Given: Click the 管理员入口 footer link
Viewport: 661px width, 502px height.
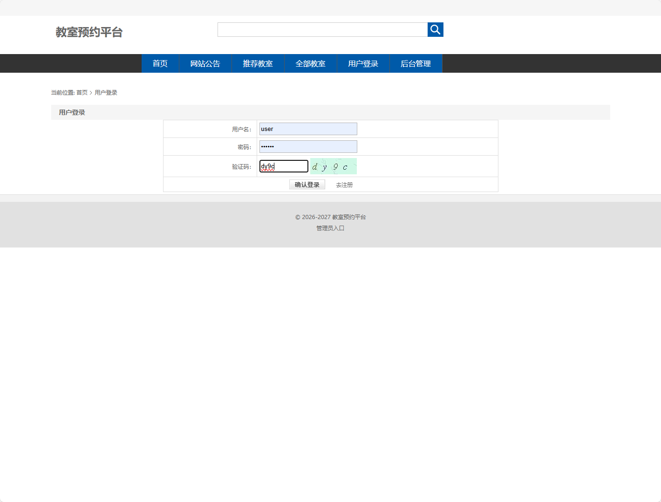Looking at the screenshot, I should (x=330, y=228).
